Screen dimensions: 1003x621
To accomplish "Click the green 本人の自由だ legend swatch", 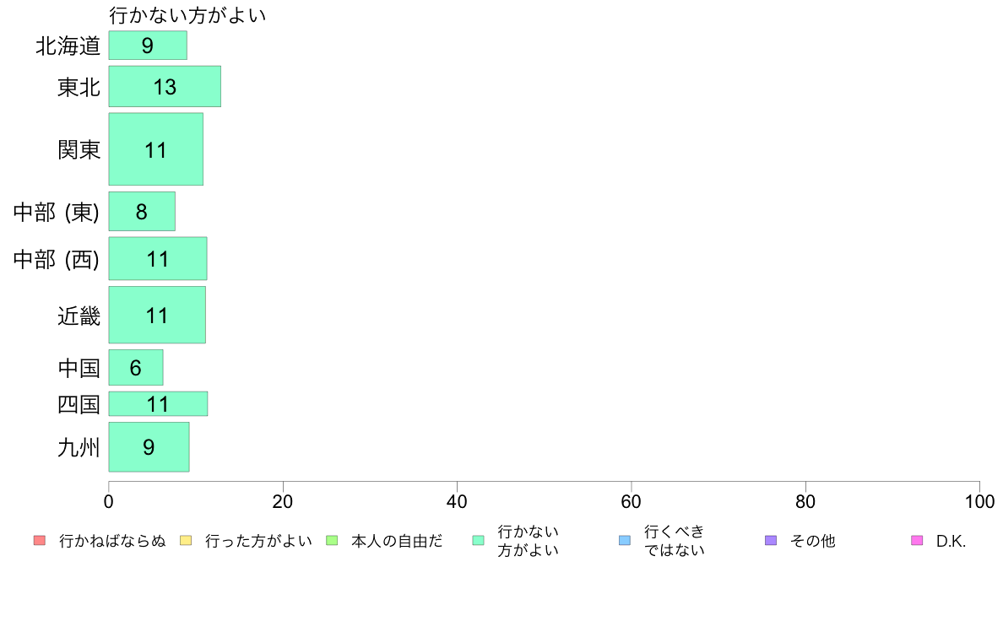I will pyautogui.click(x=332, y=540).
